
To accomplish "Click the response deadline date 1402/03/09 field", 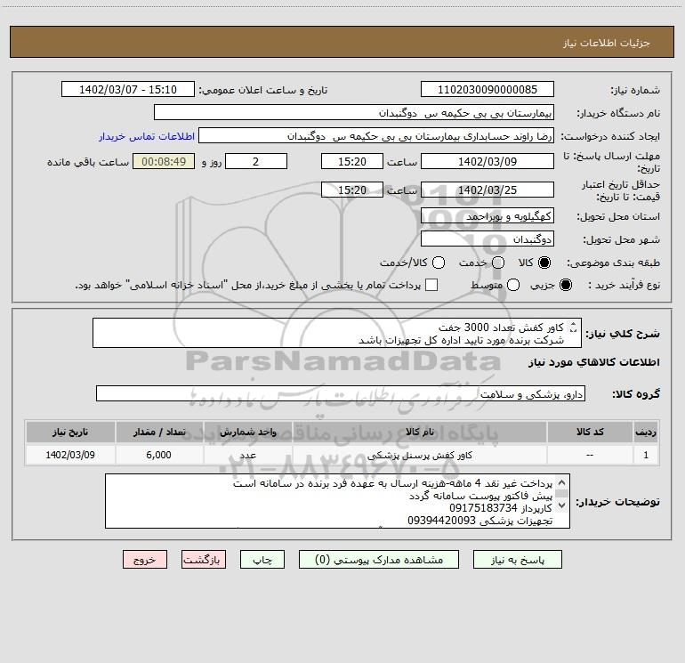I will (x=488, y=161).
